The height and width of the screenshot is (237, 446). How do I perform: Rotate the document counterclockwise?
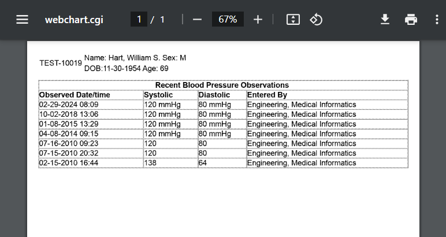316,20
